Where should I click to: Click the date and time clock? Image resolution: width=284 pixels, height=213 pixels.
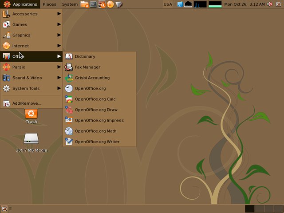(x=245, y=4)
